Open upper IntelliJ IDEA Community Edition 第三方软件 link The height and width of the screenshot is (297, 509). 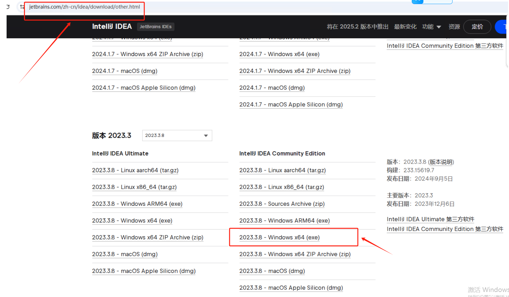tap(445, 46)
